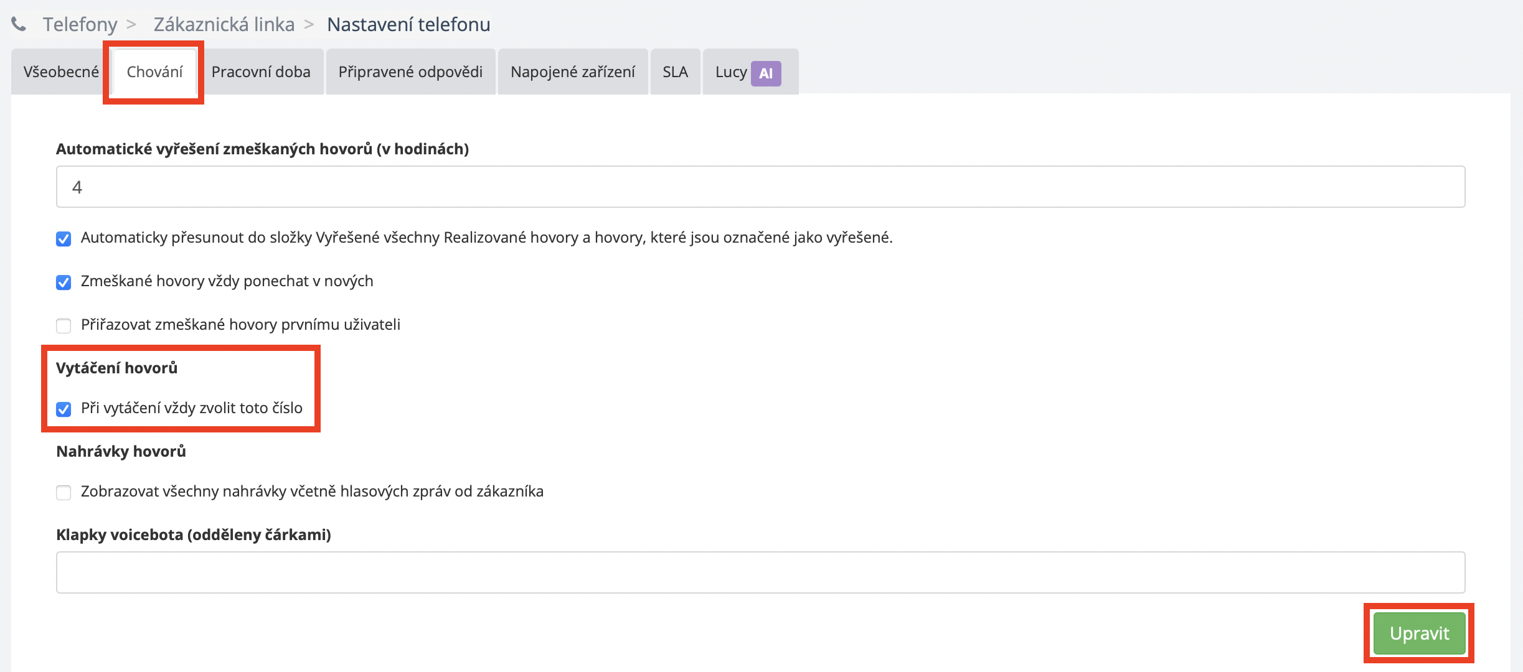The image size is (1523, 672).
Task: Go to Zákaznická linka breadcrumb
Action: coord(224,24)
